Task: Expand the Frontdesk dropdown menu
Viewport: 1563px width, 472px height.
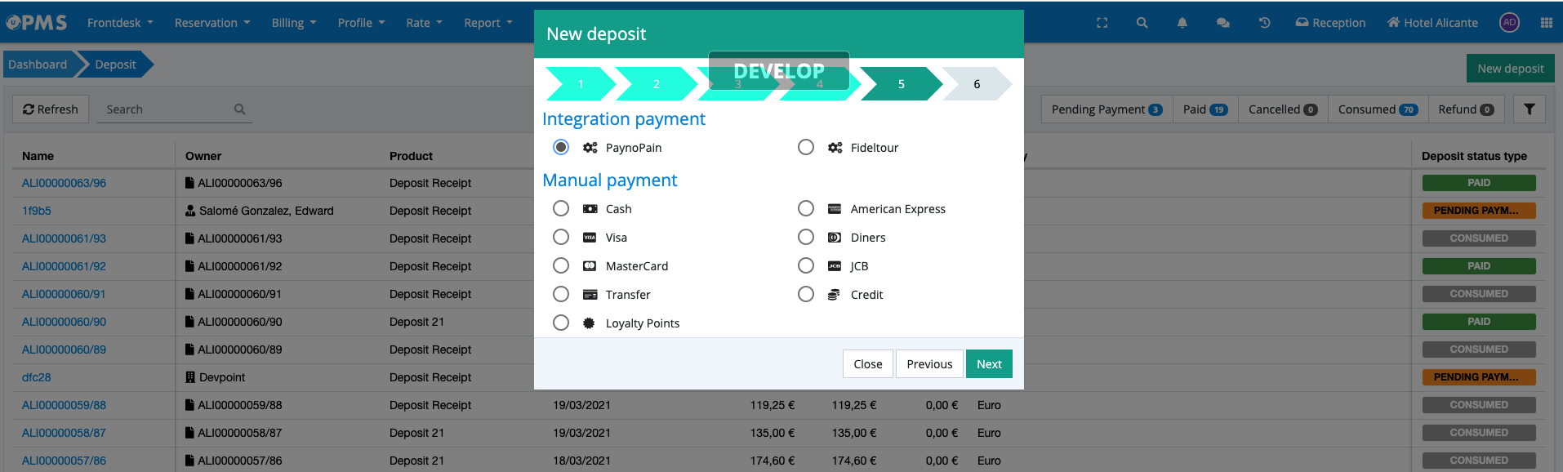Action: pyautogui.click(x=120, y=23)
